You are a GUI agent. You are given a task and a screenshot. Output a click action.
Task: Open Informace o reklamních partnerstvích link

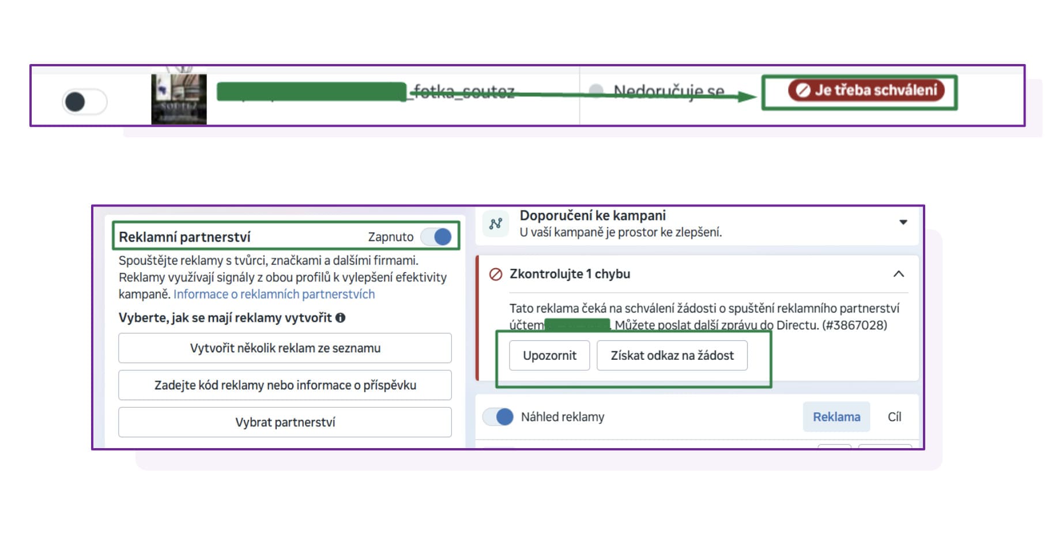tap(274, 294)
